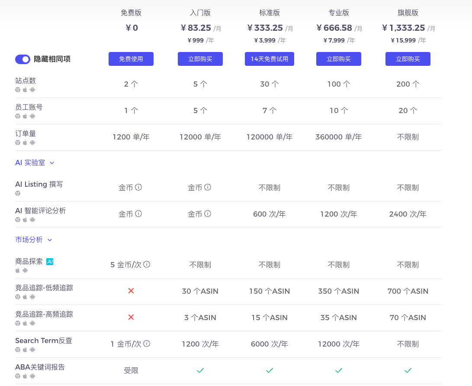Click the 金币 info icon for 免费版 AI 智能评论分析
The height and width of the screenshot is (386, 472).
coord(138,214)
